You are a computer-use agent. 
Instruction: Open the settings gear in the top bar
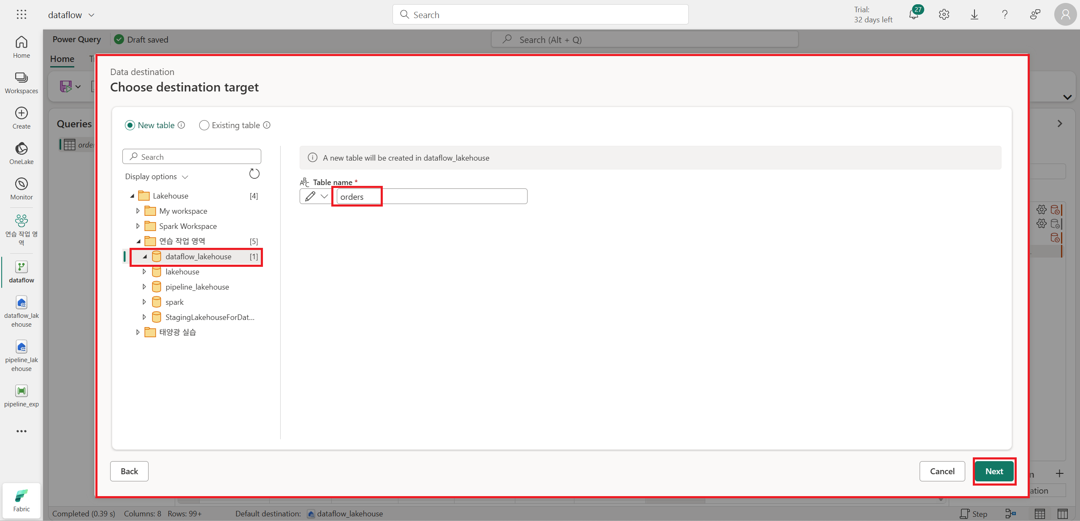944,15
